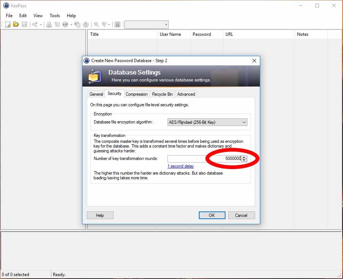Click the Open database folder icon
Viewport: 343px width, 279px height.
point(16,24)
